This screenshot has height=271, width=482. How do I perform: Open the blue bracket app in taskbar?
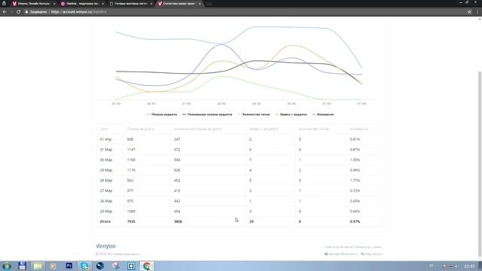click(x=131, y=266)
